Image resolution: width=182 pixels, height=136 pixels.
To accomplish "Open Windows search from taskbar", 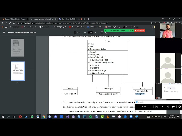I will [x=9, y=117].
